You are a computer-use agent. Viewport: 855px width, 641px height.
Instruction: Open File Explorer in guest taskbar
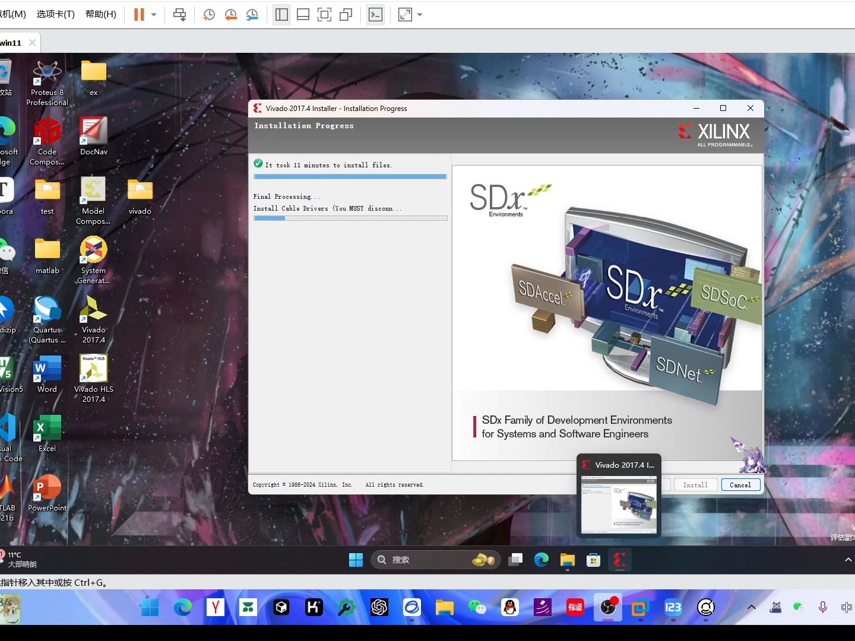coord(568,560)
